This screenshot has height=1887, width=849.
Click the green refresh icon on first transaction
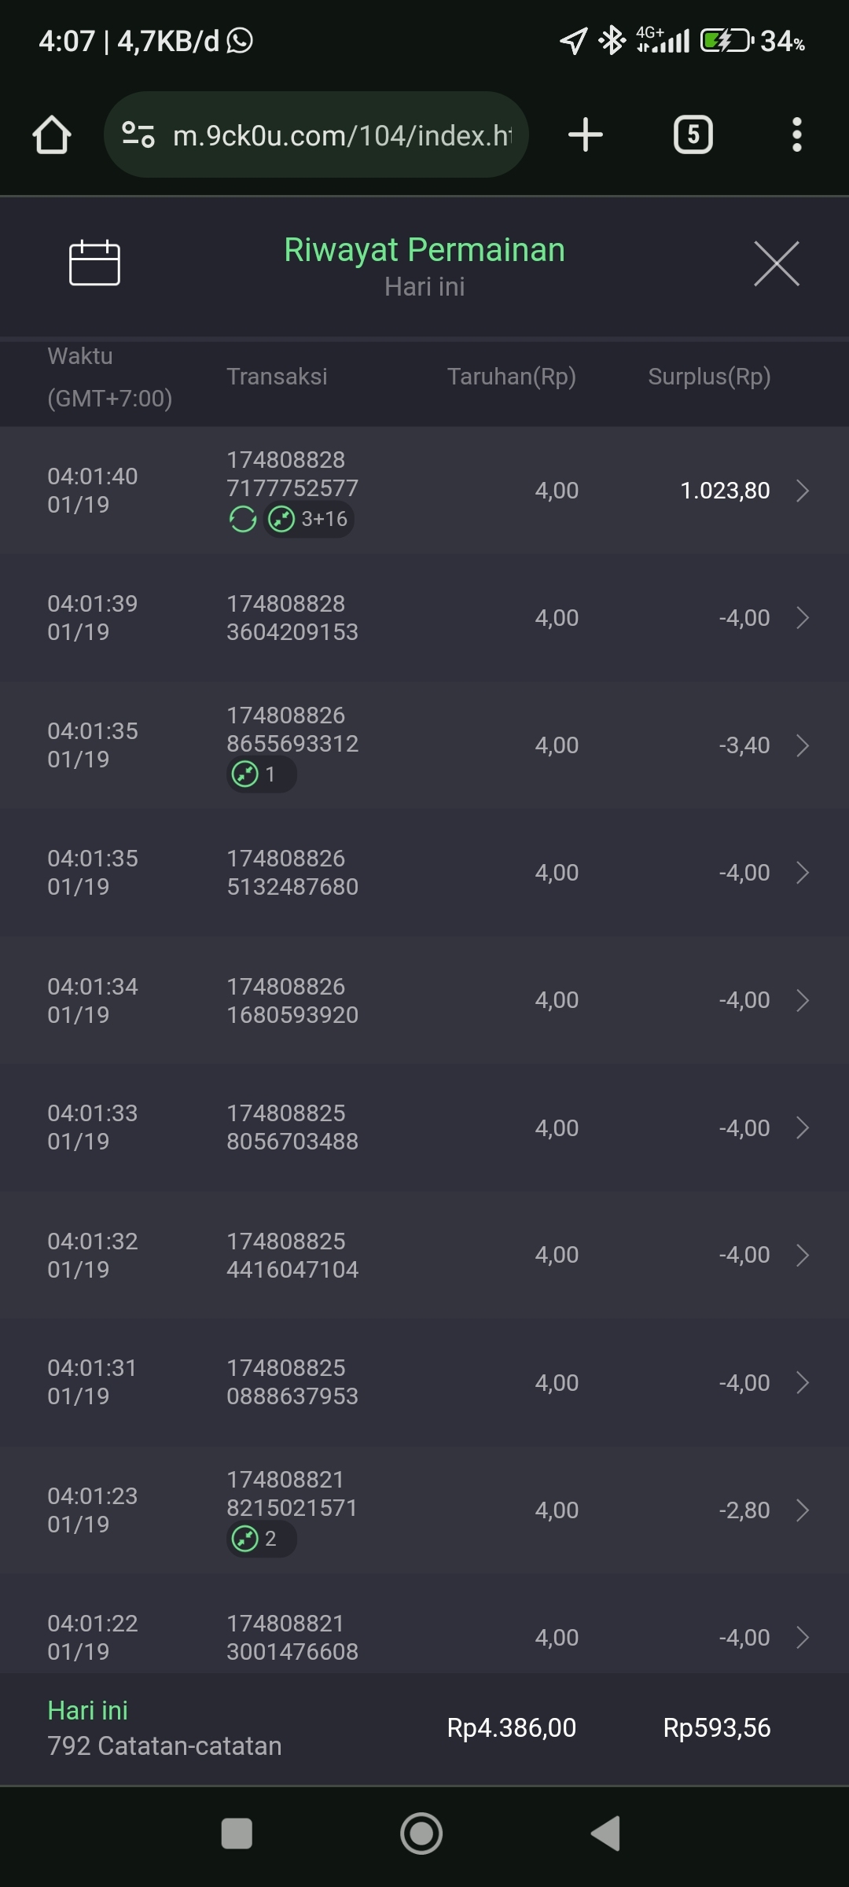243,519
